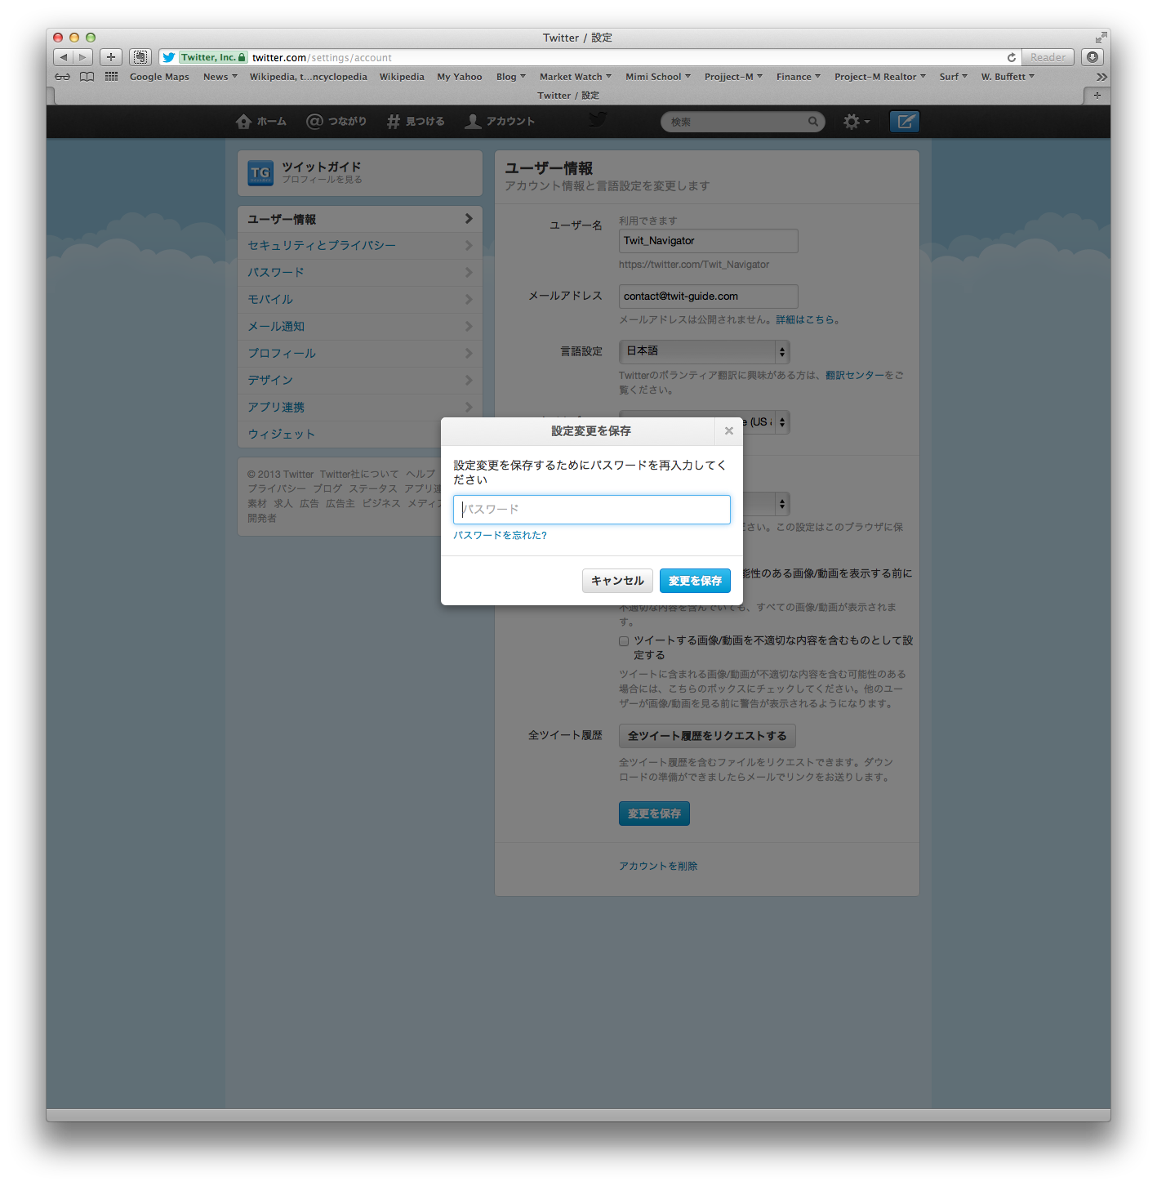Open メール通知 settings section
This screenshot has width=1157, height=1186.
click(360, 327)
